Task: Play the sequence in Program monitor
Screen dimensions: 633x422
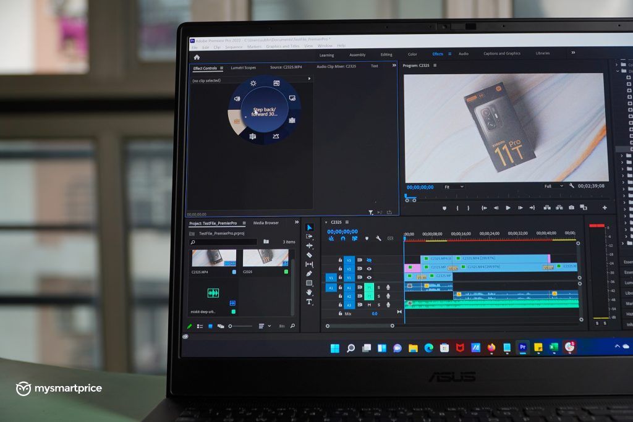Action: point(508,208)
